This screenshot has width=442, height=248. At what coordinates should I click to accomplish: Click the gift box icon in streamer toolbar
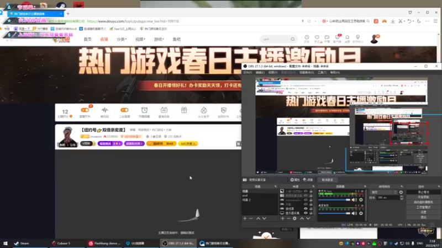[184, 110]
